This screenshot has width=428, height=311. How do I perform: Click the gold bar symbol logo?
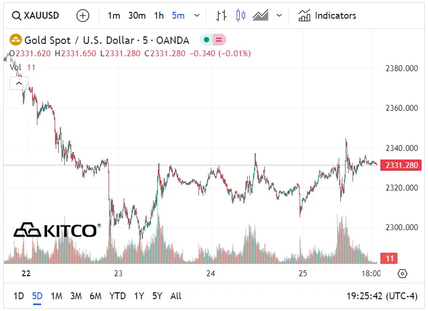16,40
